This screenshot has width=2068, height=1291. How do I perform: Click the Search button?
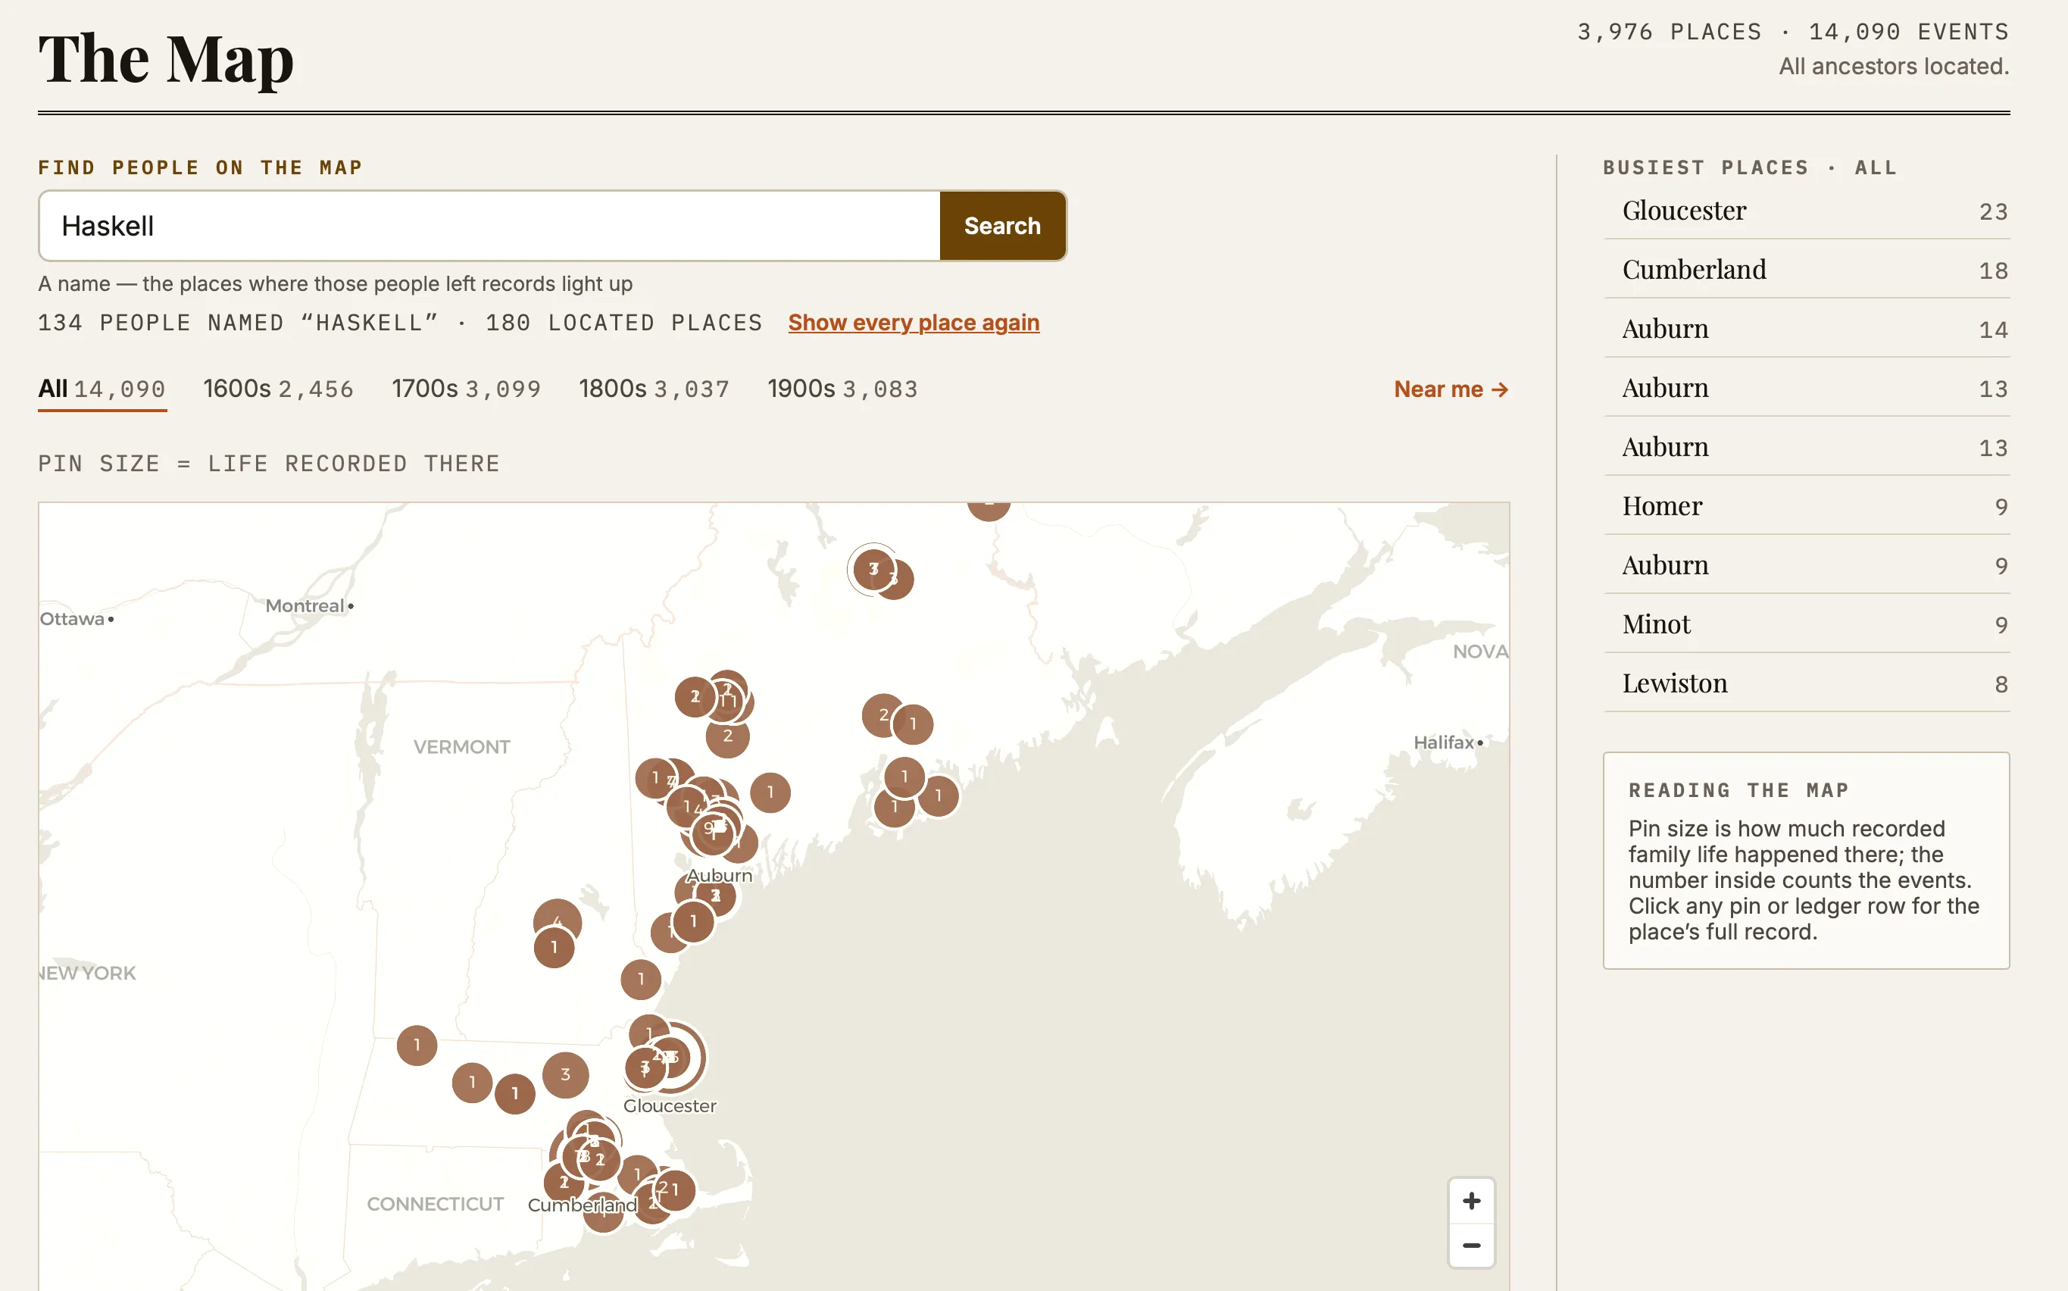1002,226
